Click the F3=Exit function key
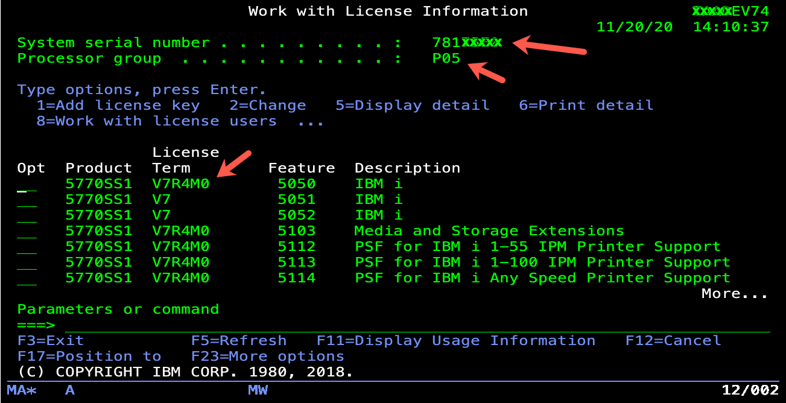This screenshot has height=403, width=786. pos(51,341)
